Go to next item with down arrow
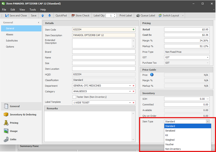This screenshot has width=216, height=152. point(49,16)
